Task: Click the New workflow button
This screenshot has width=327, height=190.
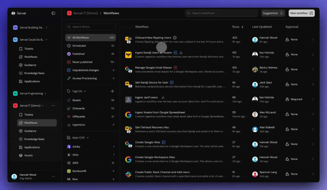Action: (x=301, y=13)
